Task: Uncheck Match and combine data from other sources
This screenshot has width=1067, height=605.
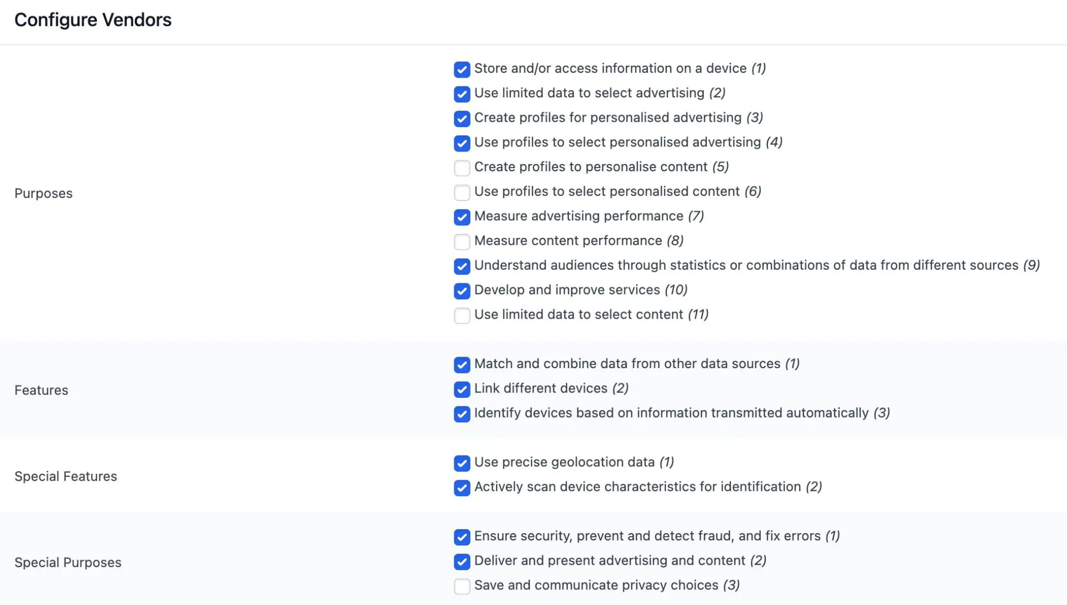Action: pyautogui.click(x=462, y=364)
